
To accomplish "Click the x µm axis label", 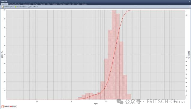I will 96,104.
